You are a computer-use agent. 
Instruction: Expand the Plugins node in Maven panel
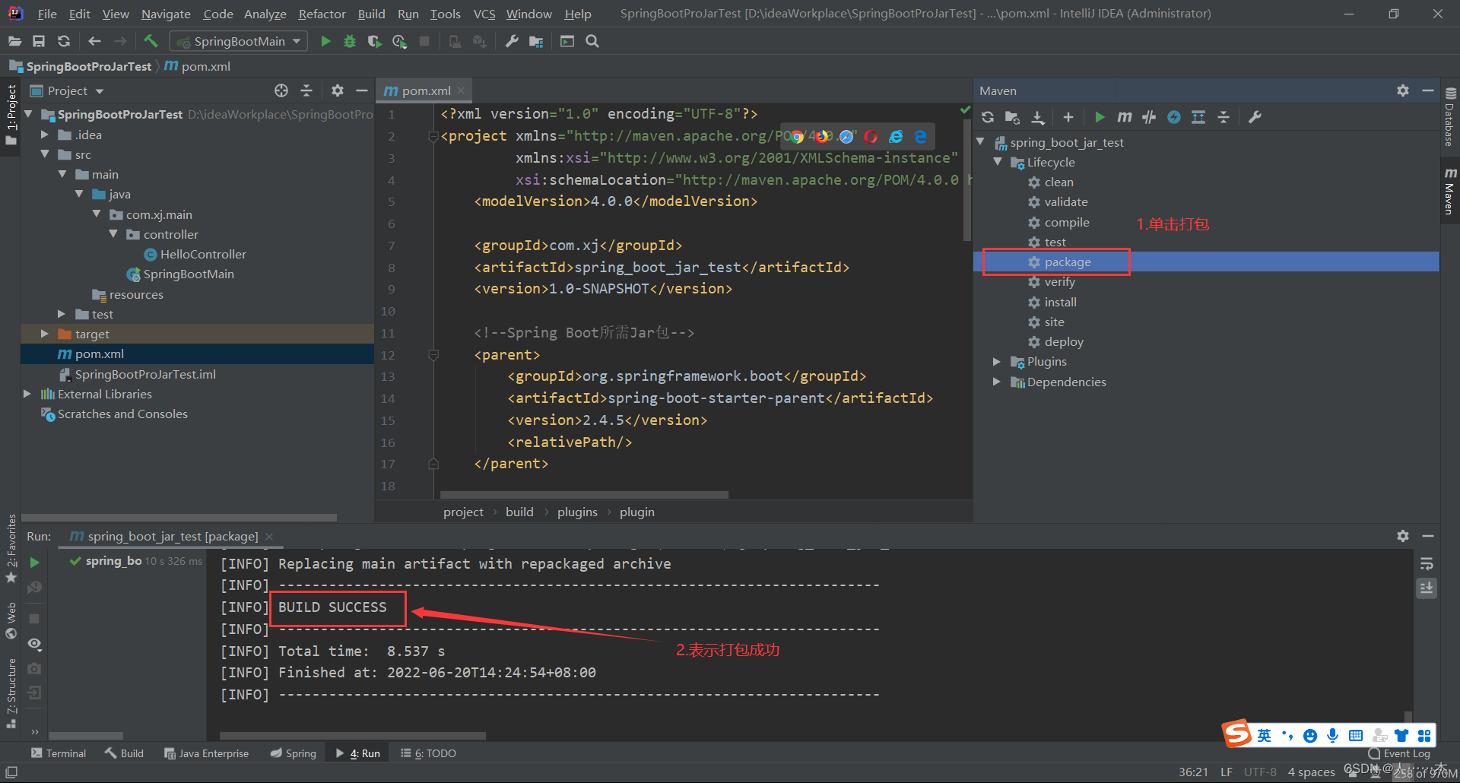tap(997, 362)
